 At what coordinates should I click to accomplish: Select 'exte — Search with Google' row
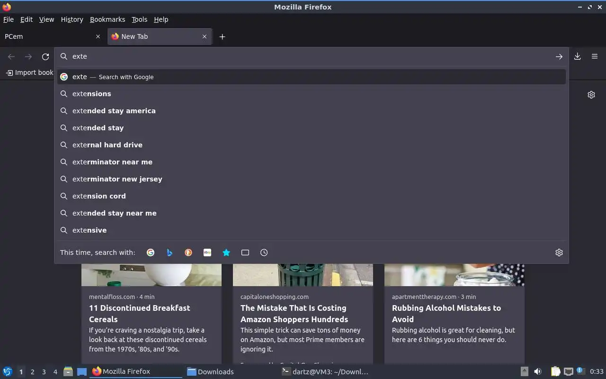[x=312, y=77]
